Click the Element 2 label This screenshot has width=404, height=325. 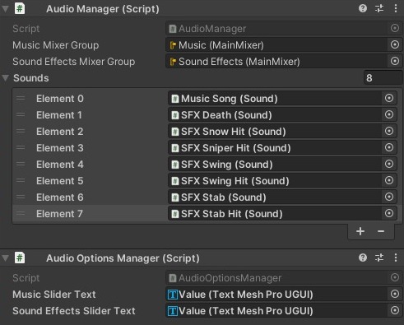point(59,132)
